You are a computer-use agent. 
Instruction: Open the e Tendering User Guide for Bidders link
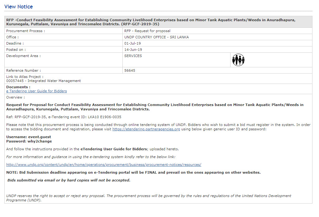(36, 91)
